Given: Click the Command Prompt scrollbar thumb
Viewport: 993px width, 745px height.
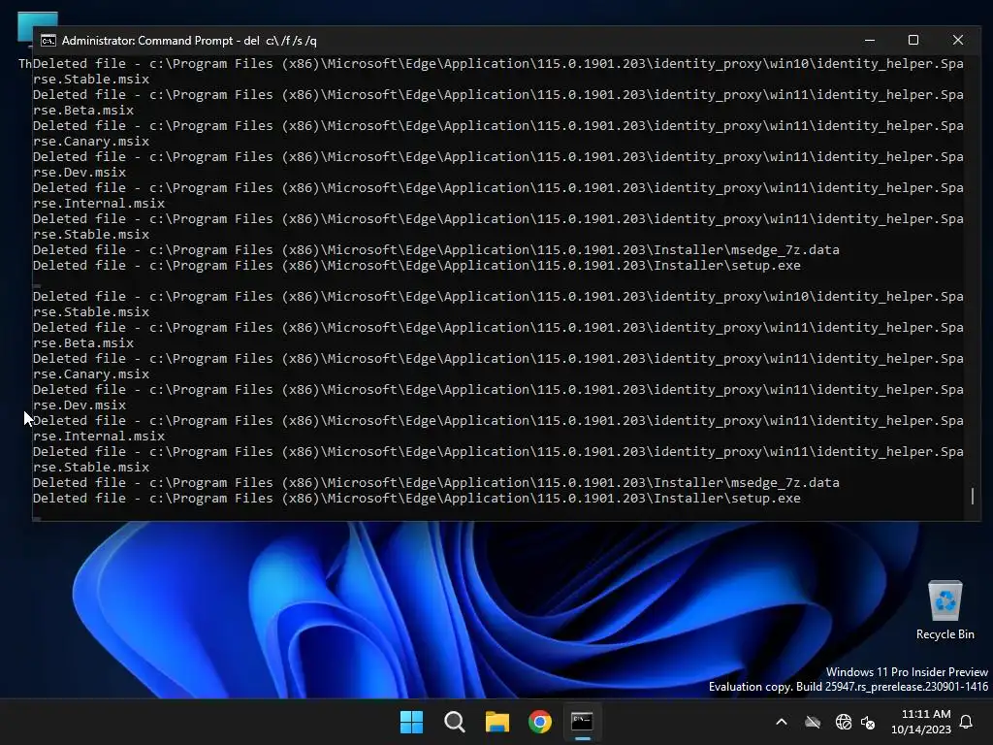Looking at the screenshot, I should click(972, 496).
